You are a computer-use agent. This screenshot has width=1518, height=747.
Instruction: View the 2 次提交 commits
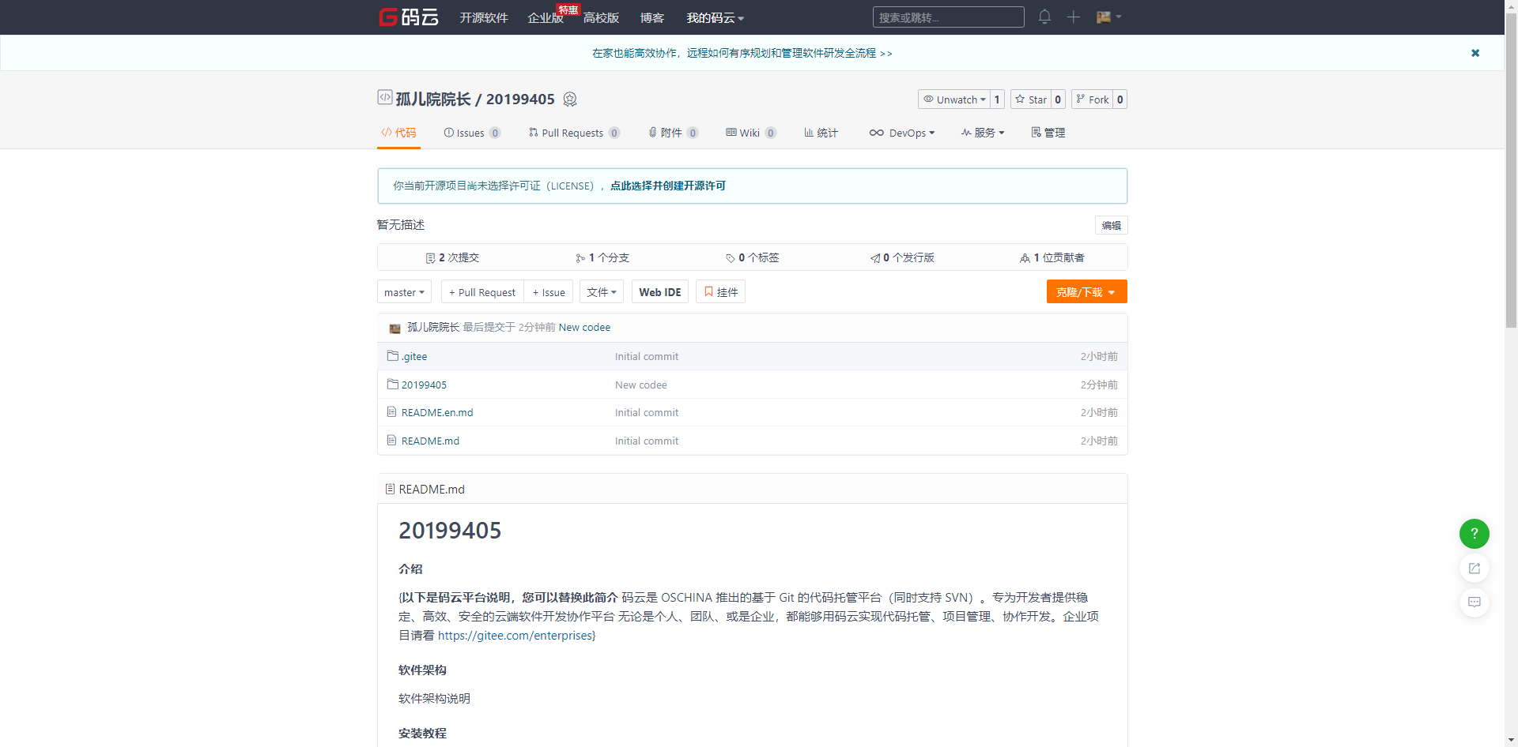coord(452,257)
